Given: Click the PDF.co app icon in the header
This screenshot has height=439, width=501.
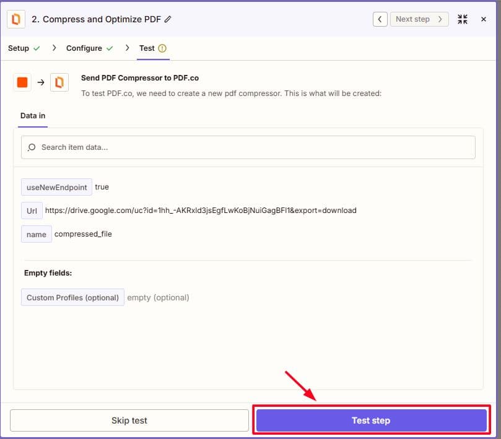Looking at the screenshot, I should [x=16, y=19].
